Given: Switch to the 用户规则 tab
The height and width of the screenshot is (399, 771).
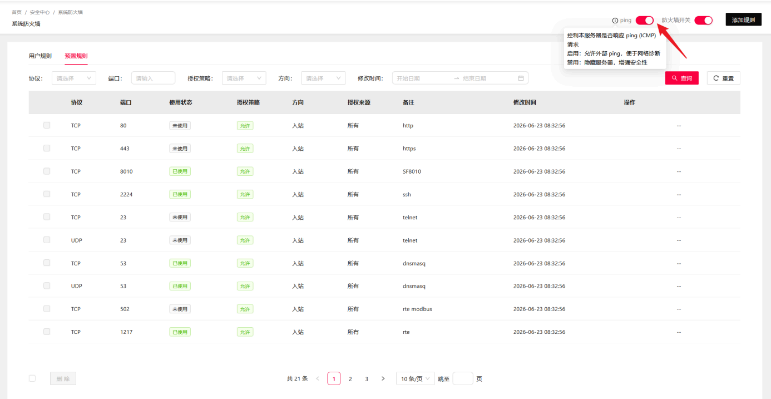Looking at the screenshot, I should click(40, 56).
